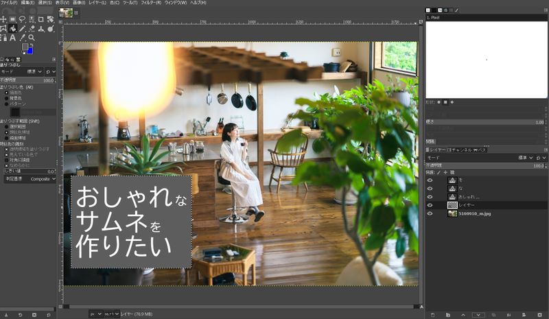
Task: Click the image tab thumbnail
Action: 66,12
